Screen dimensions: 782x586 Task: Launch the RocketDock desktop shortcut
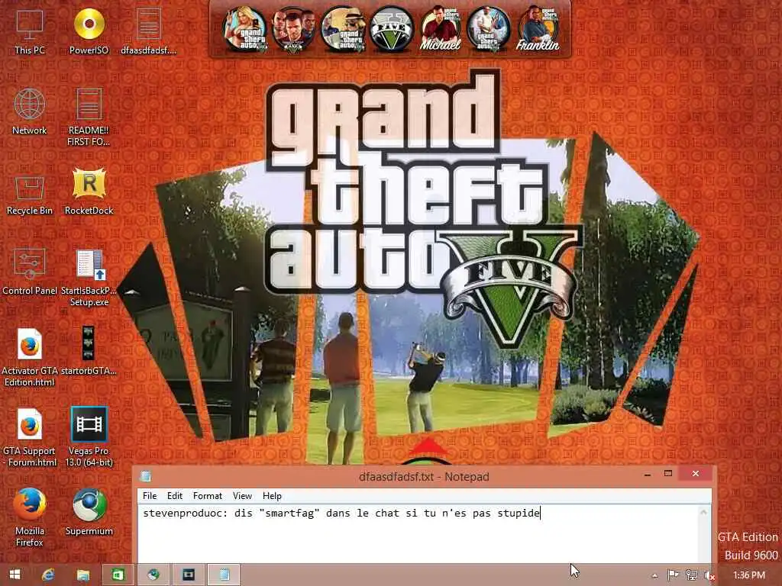[89, 192]
